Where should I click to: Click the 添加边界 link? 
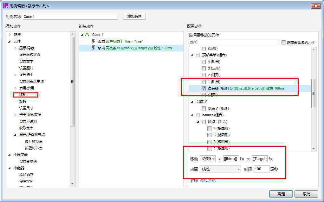pyautogui.click(x=207, y=180)
